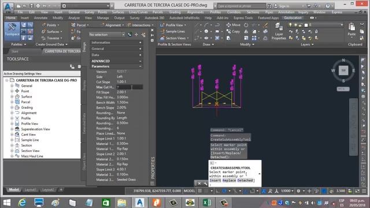Click the Save icon in quick access toolbar
This screenshot has height=208, width=370.
(31, 6)
